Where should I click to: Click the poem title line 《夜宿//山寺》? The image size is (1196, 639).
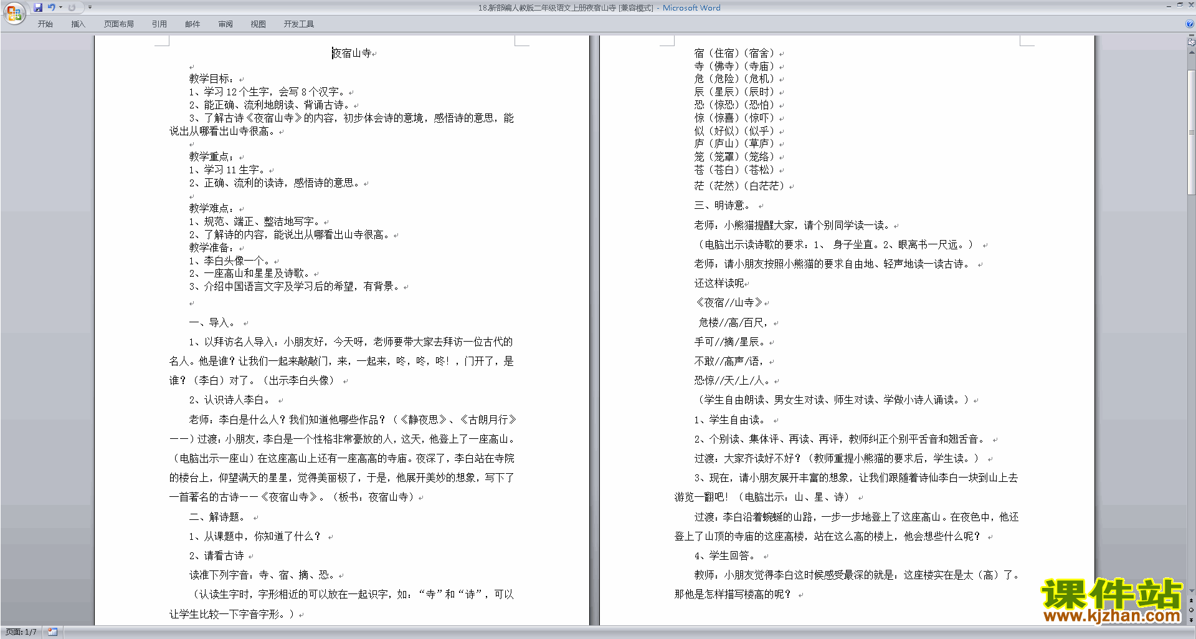(729, 302)
